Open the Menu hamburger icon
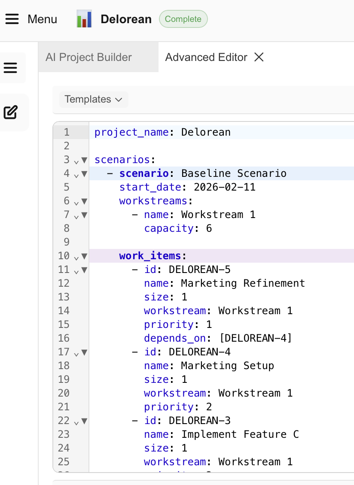The image size is (354, 485). [12, 19]
